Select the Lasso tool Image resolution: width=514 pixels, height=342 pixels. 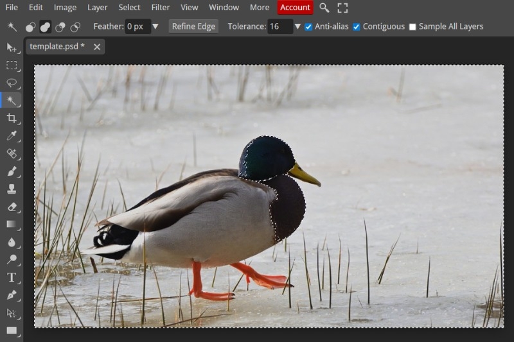(12, 83)
